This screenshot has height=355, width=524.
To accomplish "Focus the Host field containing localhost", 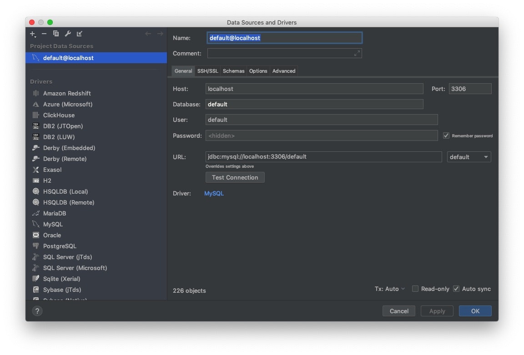I will [314, 89].
